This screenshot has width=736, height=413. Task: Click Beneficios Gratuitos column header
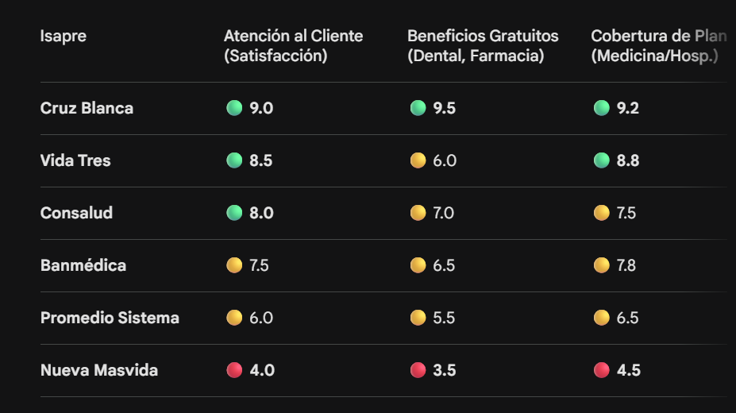483,46
